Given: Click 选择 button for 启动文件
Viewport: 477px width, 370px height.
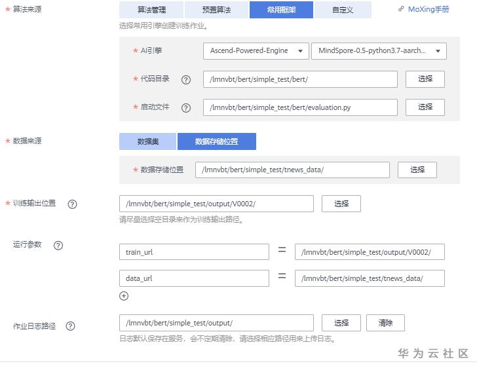Looking at the screenshot, I should point(425,107).
